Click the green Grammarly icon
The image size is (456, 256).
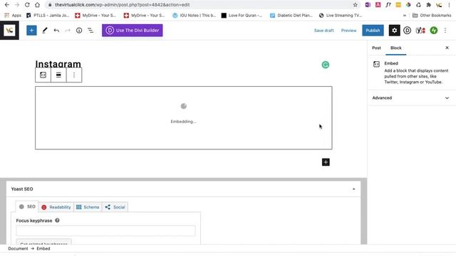coord(325,65)
